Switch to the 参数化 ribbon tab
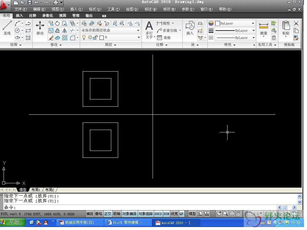The image size is (307, 230). click(48, 16)
